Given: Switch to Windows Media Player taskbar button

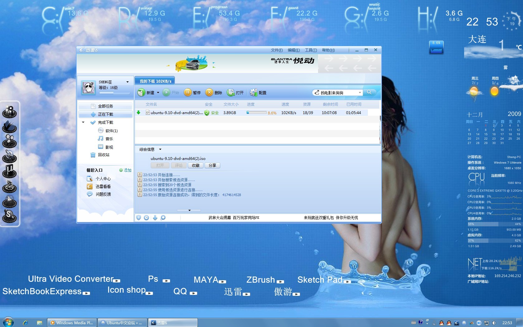Looking at the screenshot, I should [x=72, y=323].
